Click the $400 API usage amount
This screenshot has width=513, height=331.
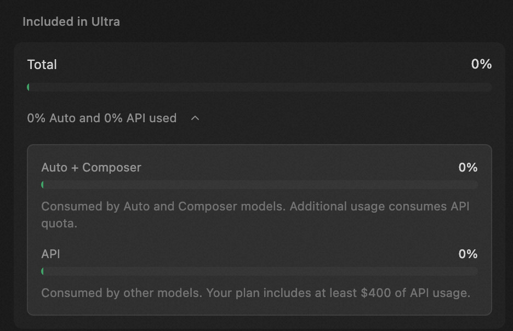pyautogui.click(x=376, y=293)
